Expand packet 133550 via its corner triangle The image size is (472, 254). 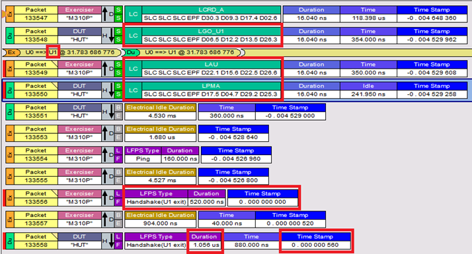[x=55, y=85]
